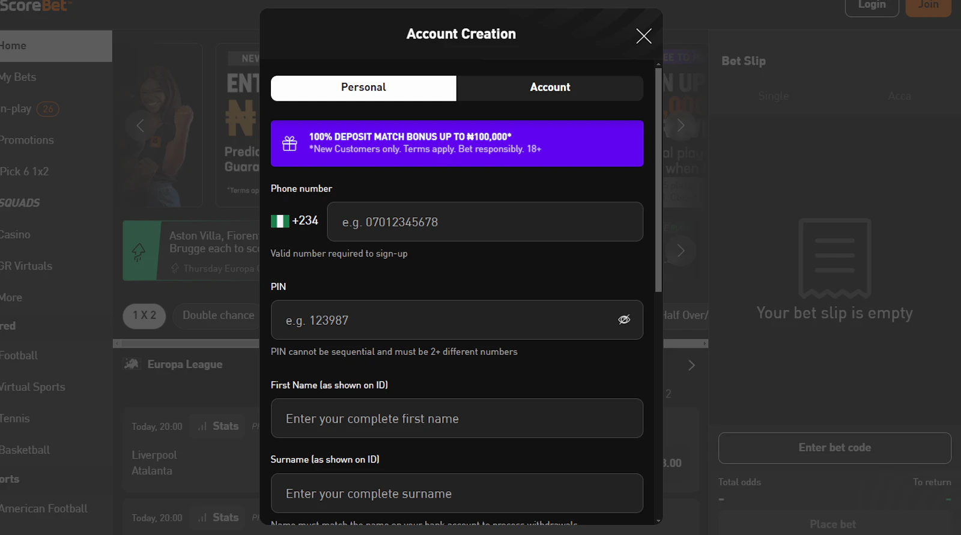
Task: Advance the promo carousel with right arrow
Action: pos(681,125)
